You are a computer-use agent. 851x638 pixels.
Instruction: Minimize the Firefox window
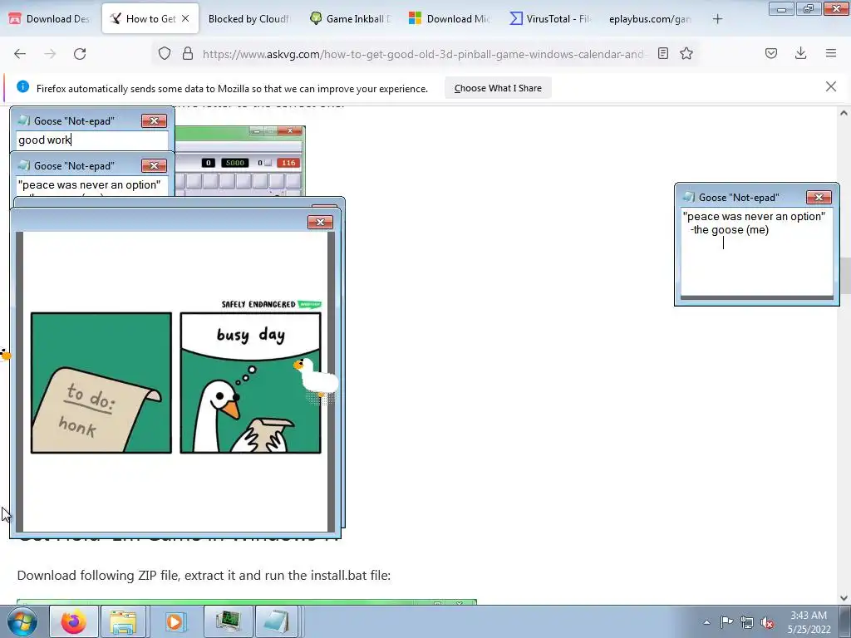coord(781,9)
